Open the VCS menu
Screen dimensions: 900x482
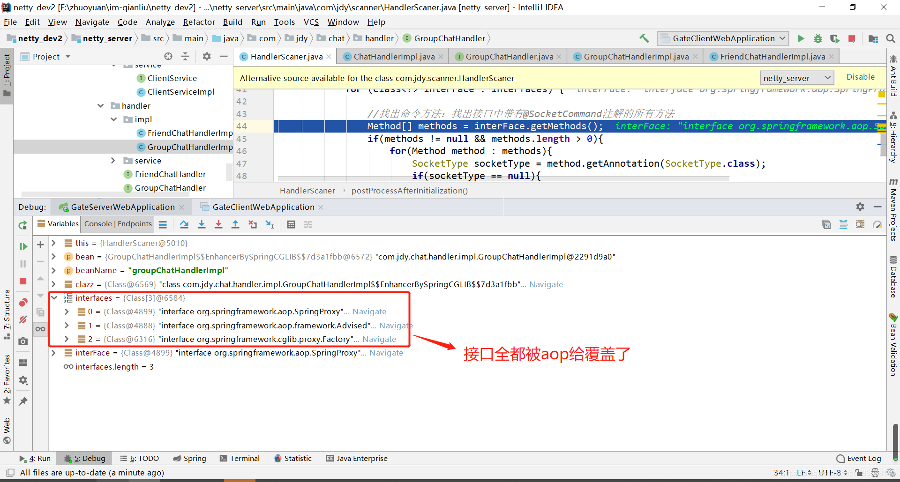tap(311, 22)
